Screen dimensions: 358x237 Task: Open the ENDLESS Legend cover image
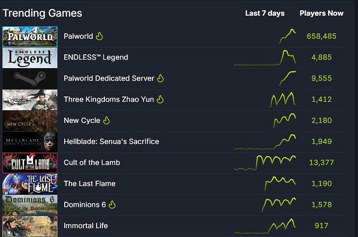tap(30, 57)
